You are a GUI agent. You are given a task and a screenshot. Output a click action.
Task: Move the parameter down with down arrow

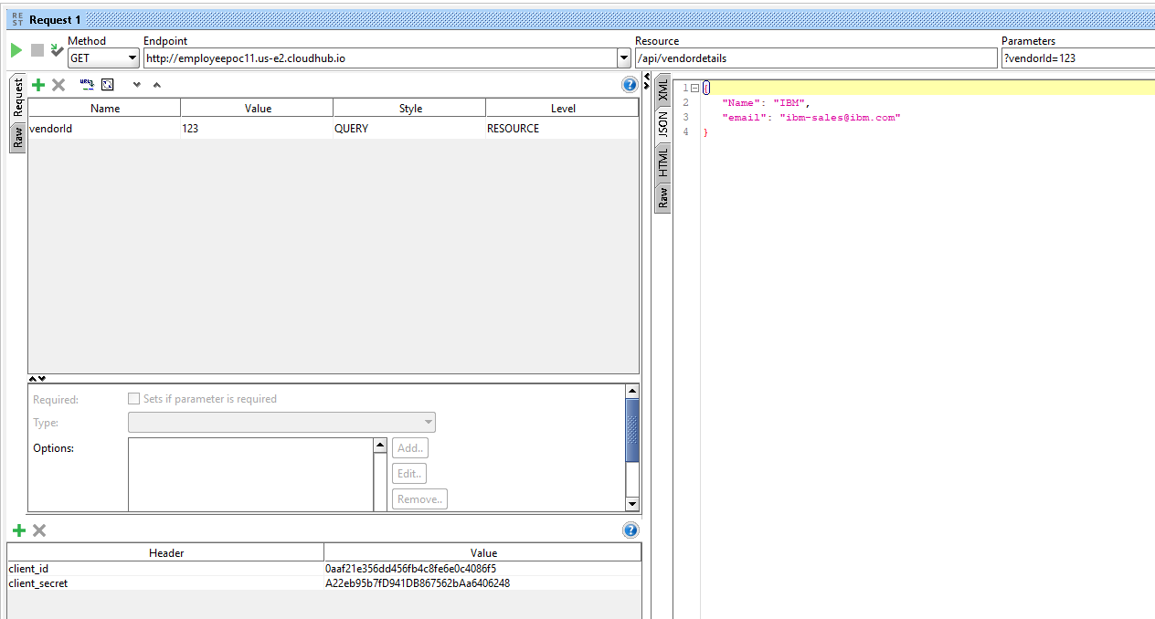[137, 85]
